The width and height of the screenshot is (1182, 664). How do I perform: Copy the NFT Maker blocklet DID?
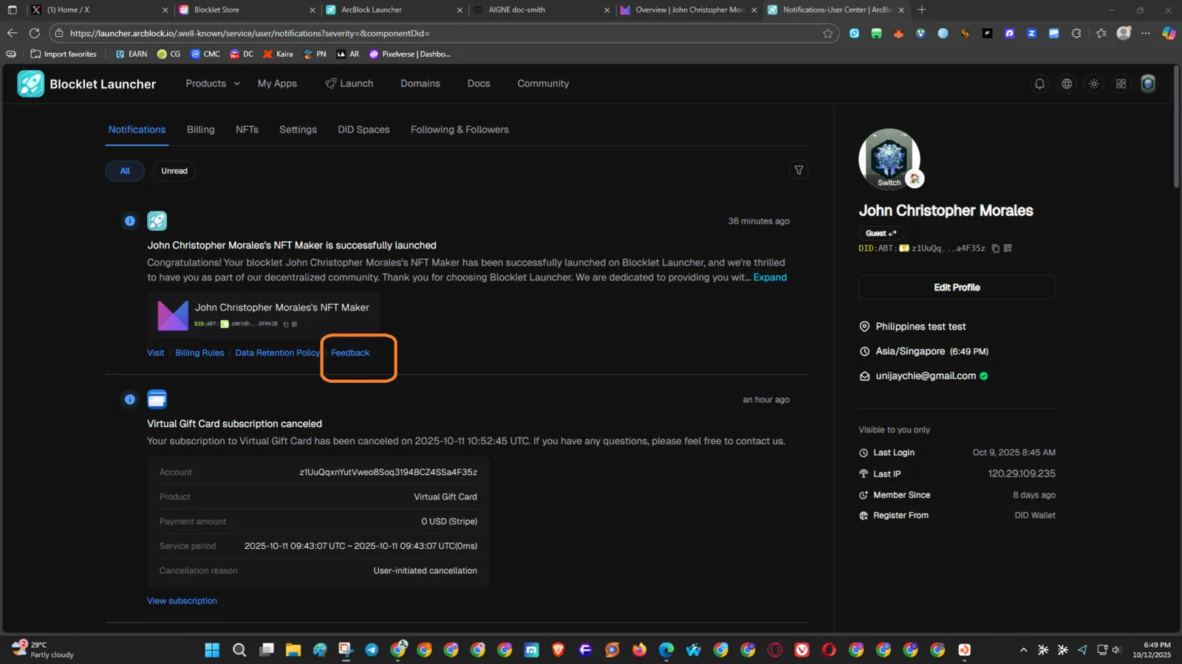click(x=286, y=324)
